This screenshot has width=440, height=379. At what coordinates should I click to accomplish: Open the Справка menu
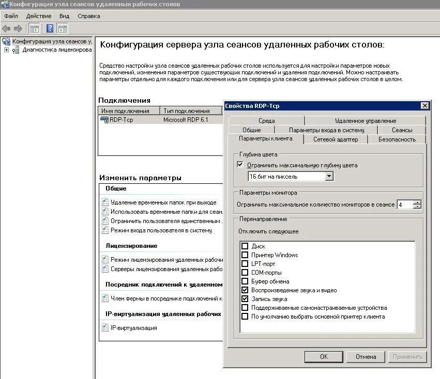(x=89, y=16)
